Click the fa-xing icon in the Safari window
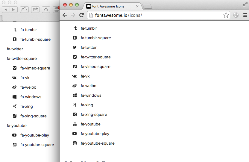Screen dimensions: 249x162 click(x=15, y=106)
